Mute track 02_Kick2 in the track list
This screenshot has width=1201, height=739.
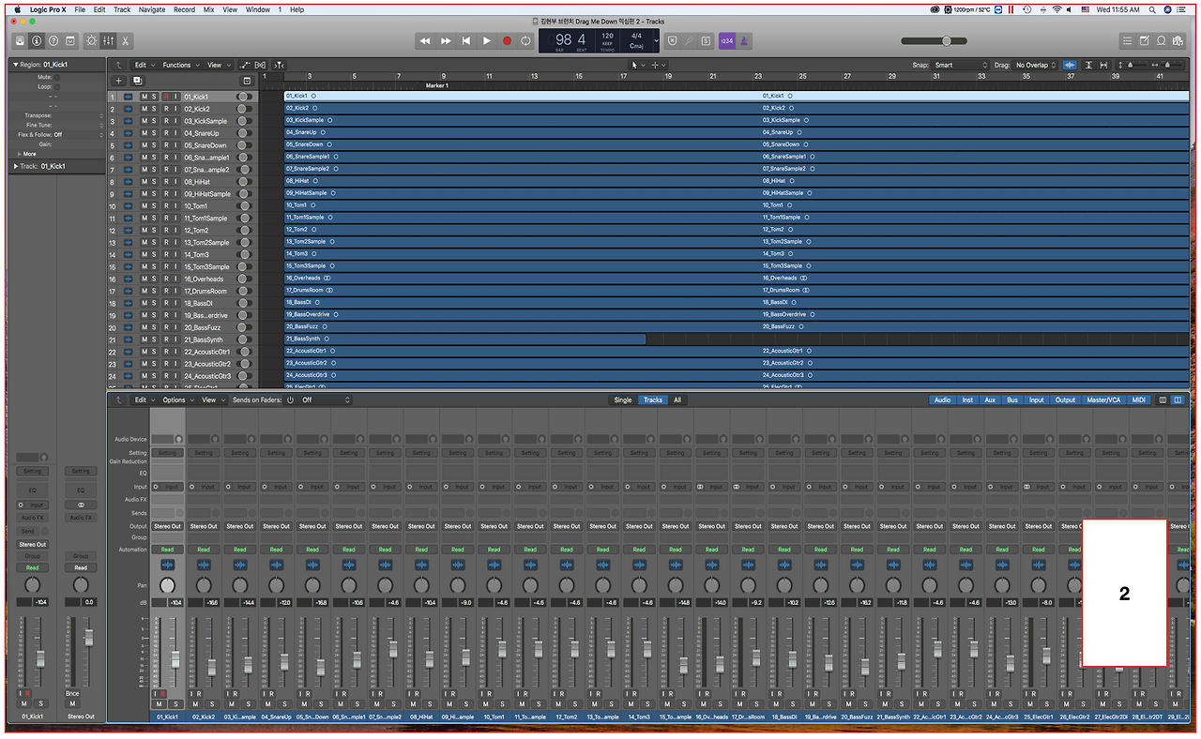coord(144,109)
